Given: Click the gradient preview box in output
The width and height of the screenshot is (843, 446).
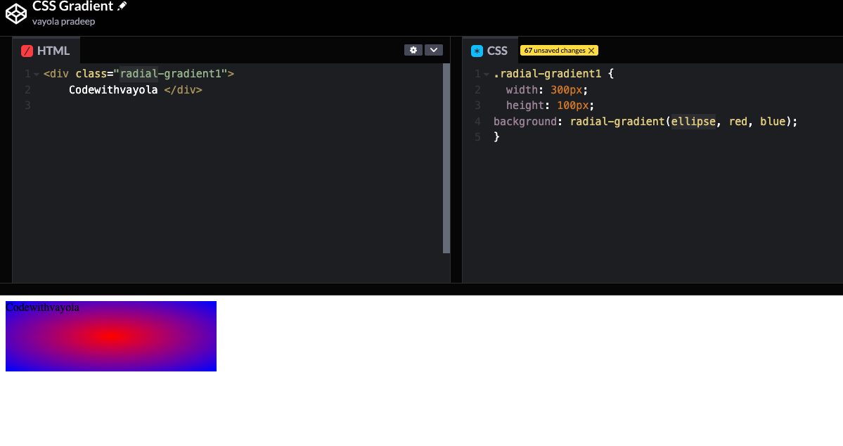Looking at the screenshot, I should coord(111,336).
